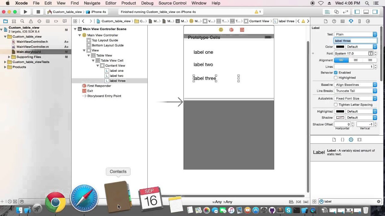Open the Product menu
Image resolution: width=385 pixels, height=216 pixels.
point(129,3)
